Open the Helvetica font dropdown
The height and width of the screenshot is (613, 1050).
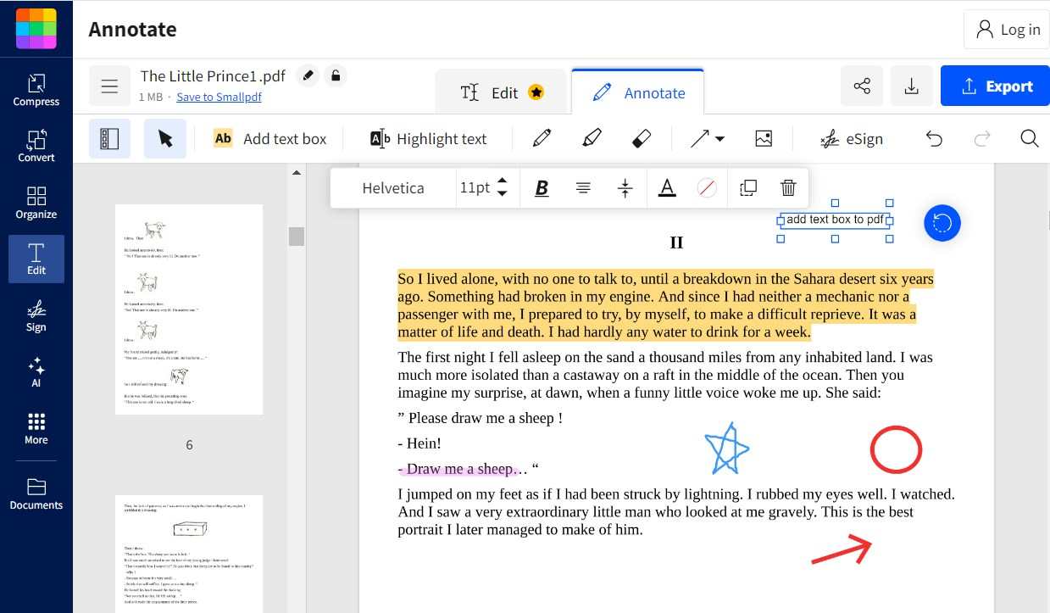(x=393, y=188)
